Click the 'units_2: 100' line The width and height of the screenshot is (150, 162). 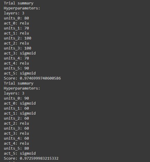click(x=17, y=38)
